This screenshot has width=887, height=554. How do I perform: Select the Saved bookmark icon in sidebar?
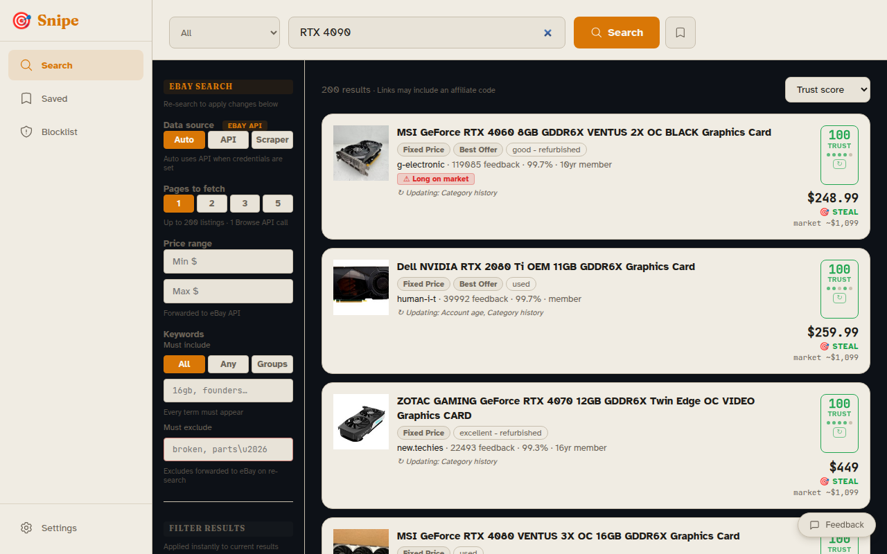coord(27,98)
